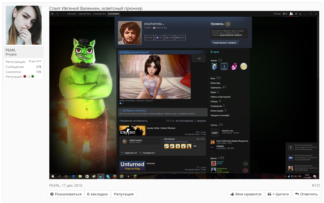Click the +94 more achievements indicator
The height and width of the screenshot is (203, 324).
pos(195,146)
